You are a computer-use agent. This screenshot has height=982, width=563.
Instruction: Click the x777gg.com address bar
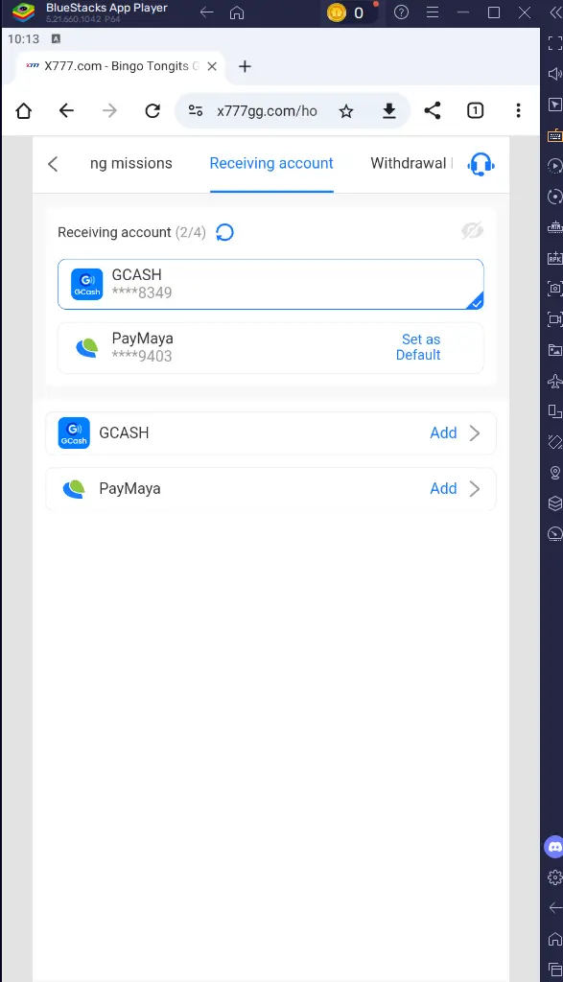pos(267,111)
